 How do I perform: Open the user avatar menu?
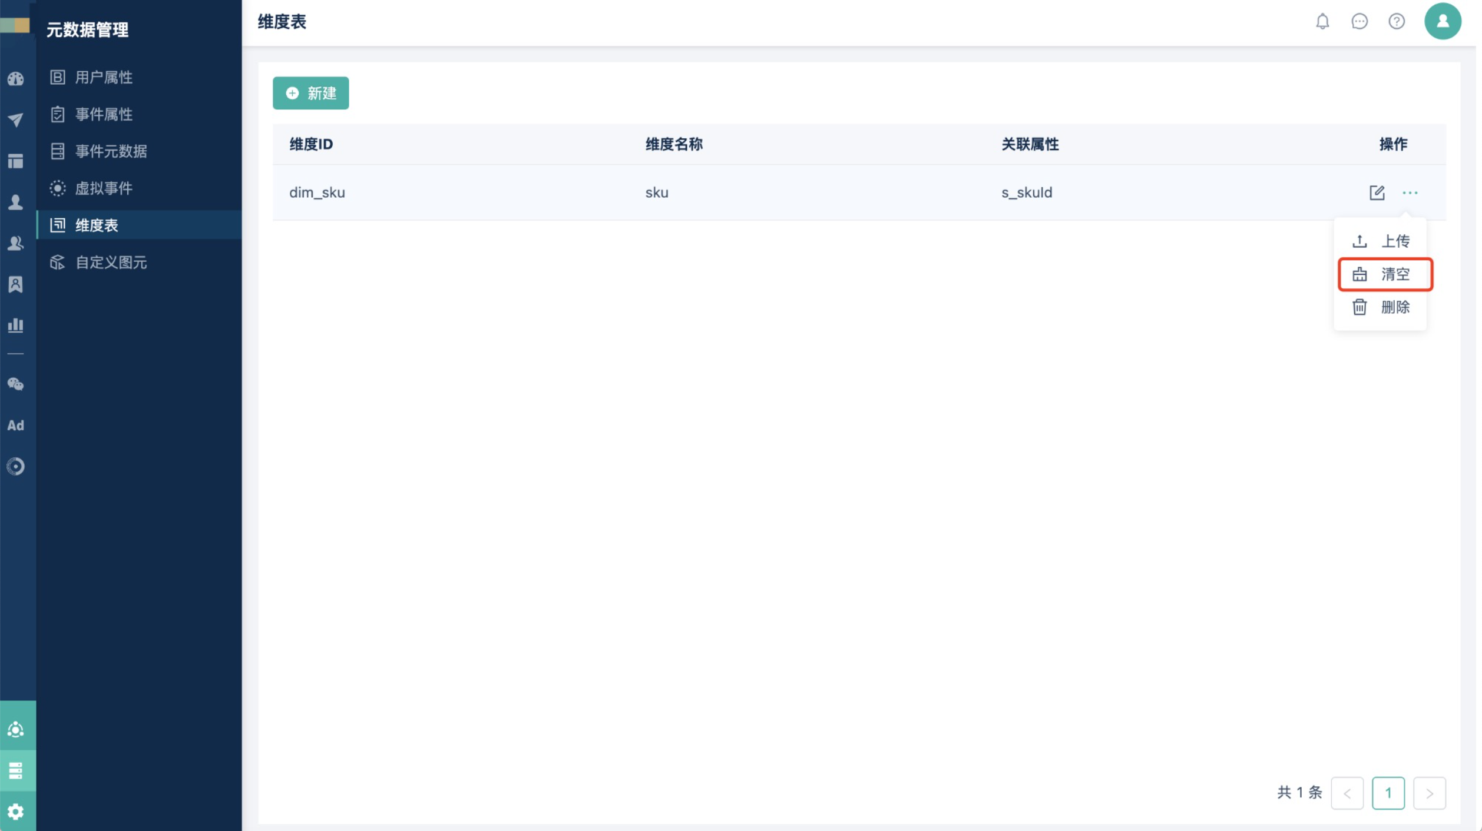(1442, 22)
